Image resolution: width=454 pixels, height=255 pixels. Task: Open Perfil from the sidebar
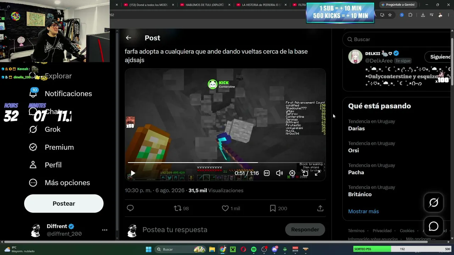[x=45, y=165]
